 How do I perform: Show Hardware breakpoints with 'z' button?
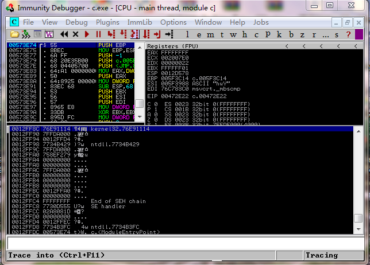click(x=302, y=35)
